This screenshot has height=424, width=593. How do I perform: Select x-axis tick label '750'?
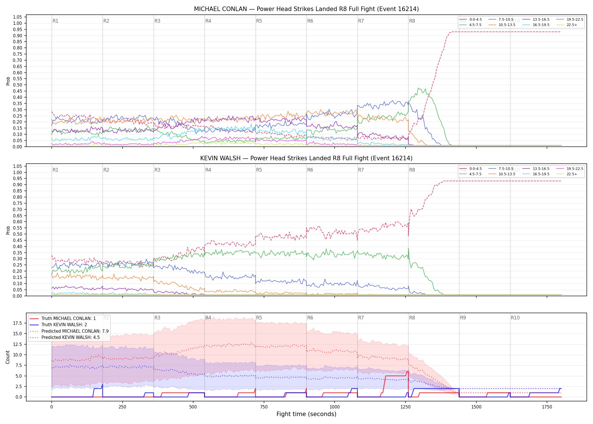tap(264, 407)
